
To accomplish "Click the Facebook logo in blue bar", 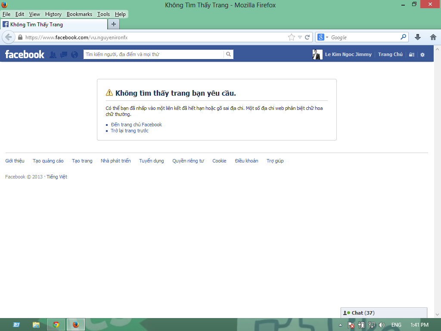I will (25, 54).
